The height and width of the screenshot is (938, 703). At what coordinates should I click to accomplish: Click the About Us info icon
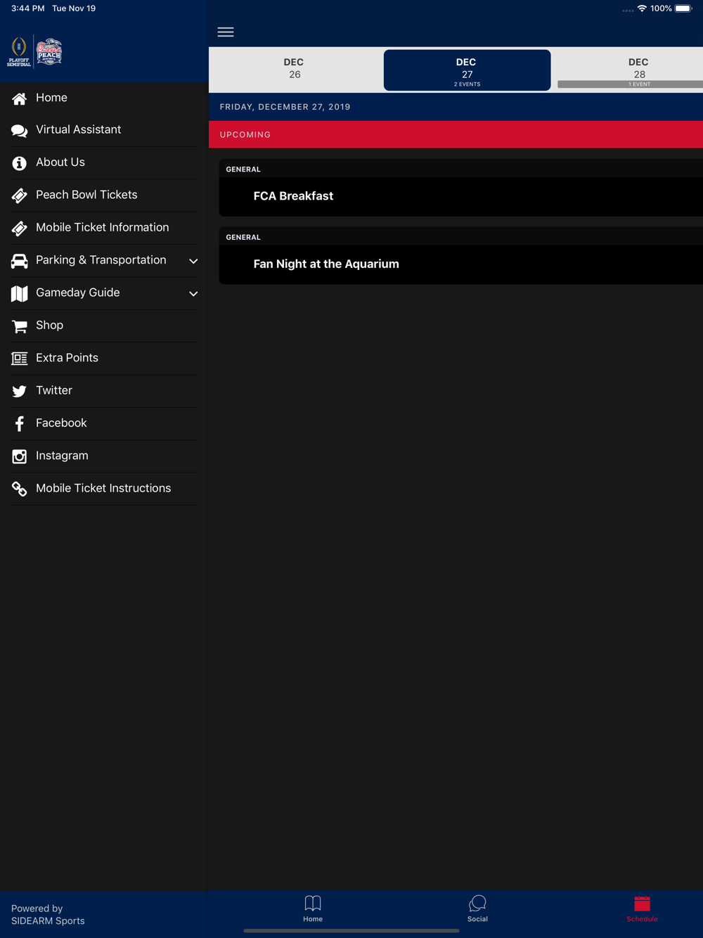tap(20, 163)
